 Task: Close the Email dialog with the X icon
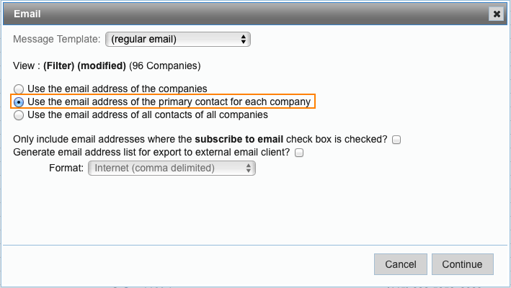pos(496,13)
